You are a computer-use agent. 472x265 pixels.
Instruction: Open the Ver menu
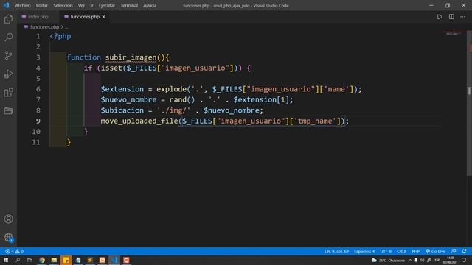click(x=81, y=5)
